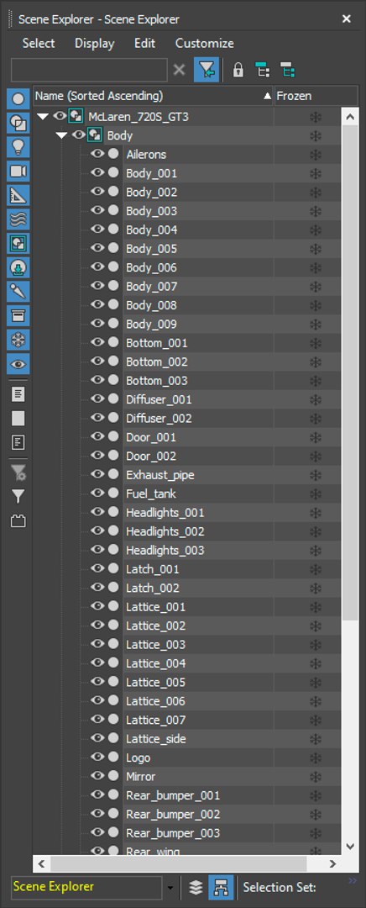Click the Name column sort arrow
Image resolution: width=366 pixels, height=908 pixels.
[267, 96]
